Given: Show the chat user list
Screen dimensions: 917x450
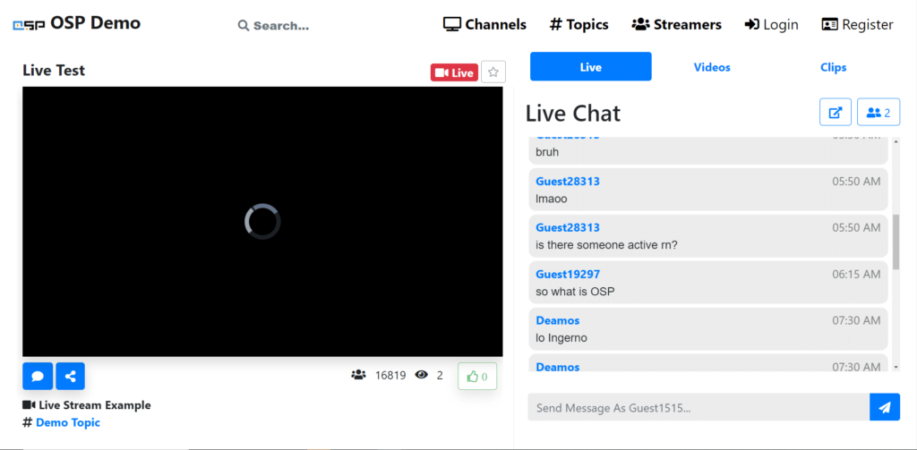Looking at the screenshot, I should 878,112.
